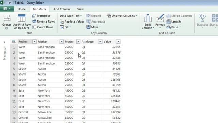This screenshot has height=123, width=218.
Task: Click New York cell in row 9
Action: (x=51, y=91)
